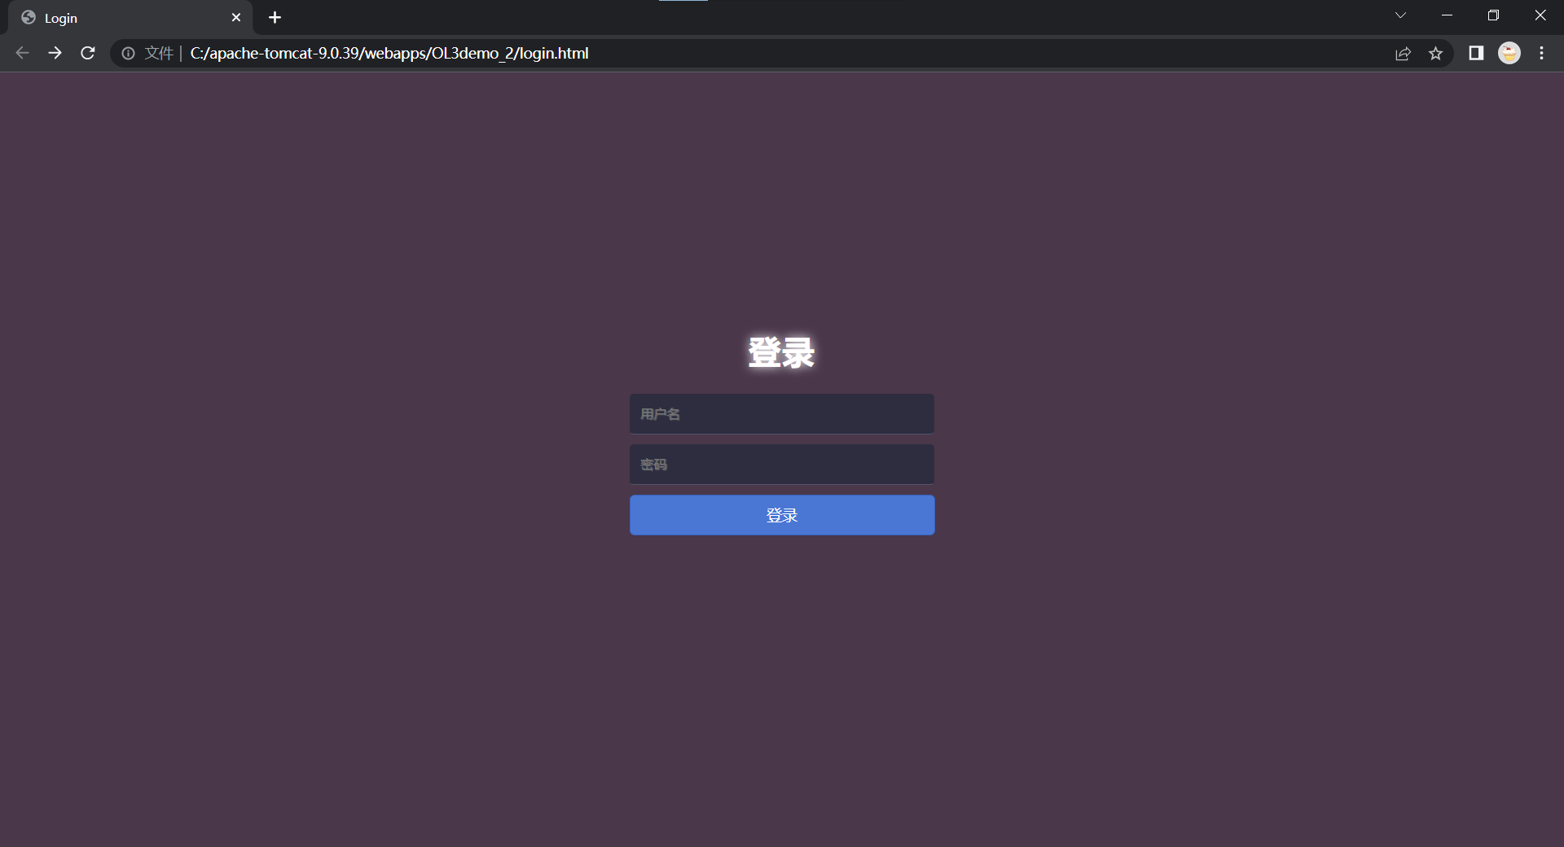Click the address bar URL

click(x=389, y=53)
